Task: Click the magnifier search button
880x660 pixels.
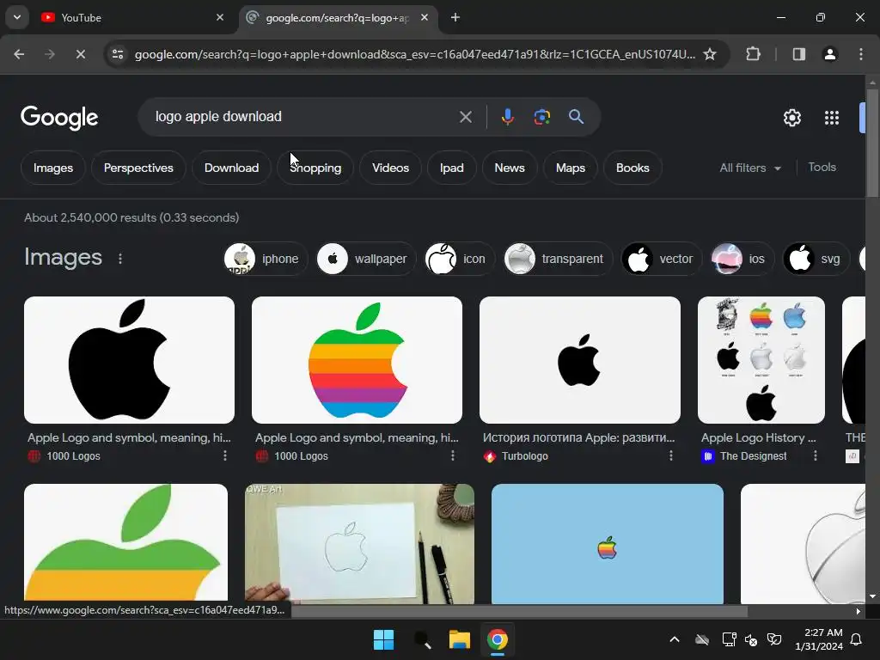Action: [577, 117]
